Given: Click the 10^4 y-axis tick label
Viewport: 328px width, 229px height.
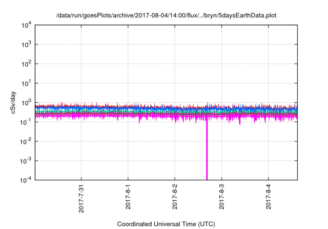Looking at the screenshot, I should tap(26, 26).
